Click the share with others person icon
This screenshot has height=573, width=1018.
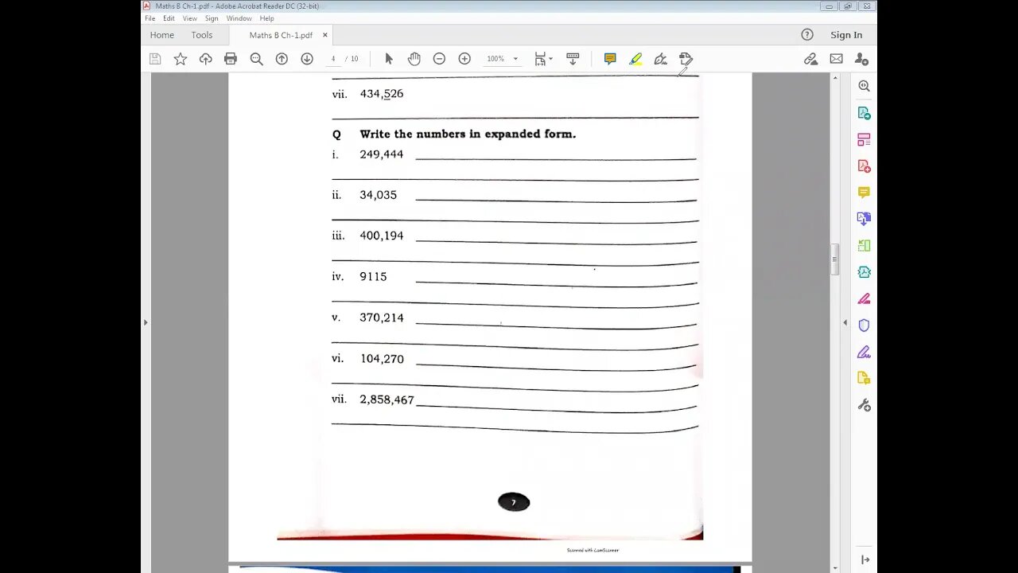[861, 59]
